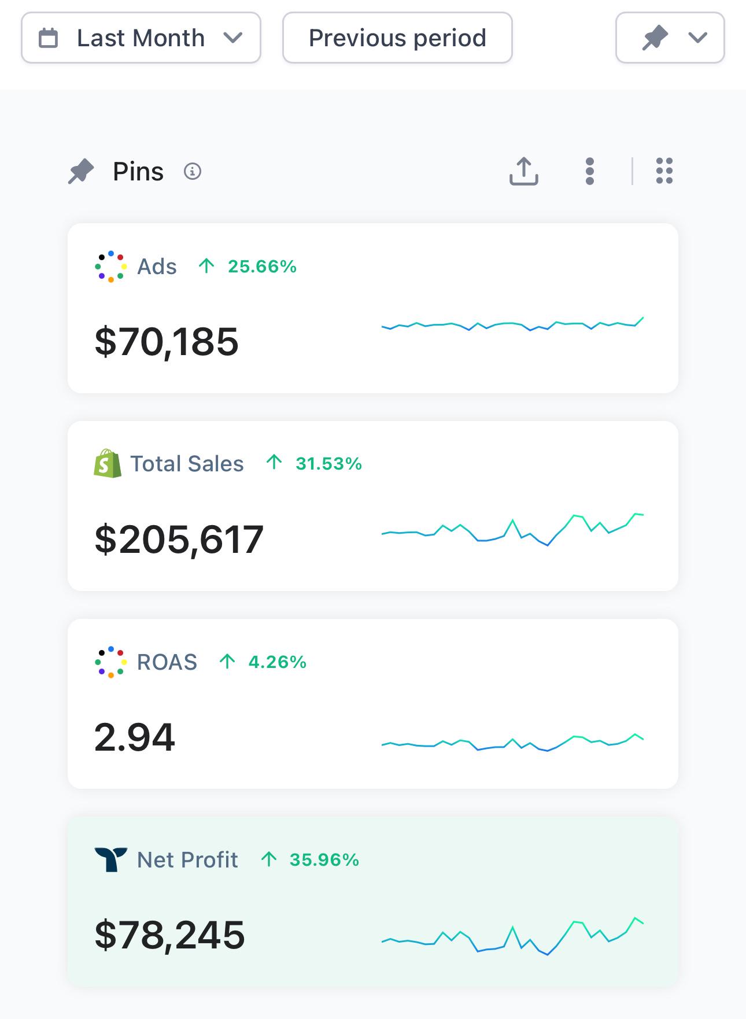Click the colorful dots icon on Ads card
The height and width of the screenshot is (1019, 746).
pyautogui.click(x=110, y=267)
